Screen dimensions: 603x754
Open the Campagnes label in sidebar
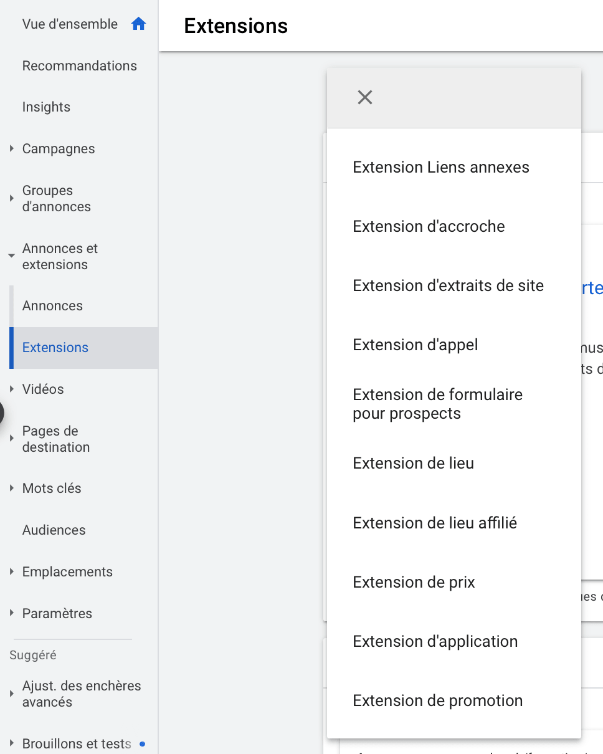tap(59, 149)
